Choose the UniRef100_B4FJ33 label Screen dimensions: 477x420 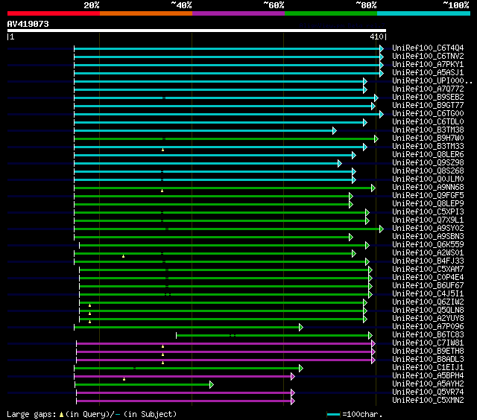[x=428, y=261]
